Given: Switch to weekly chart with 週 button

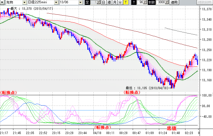Looking at the screenshot, I should pyautogui.click(x=109, y=2).
